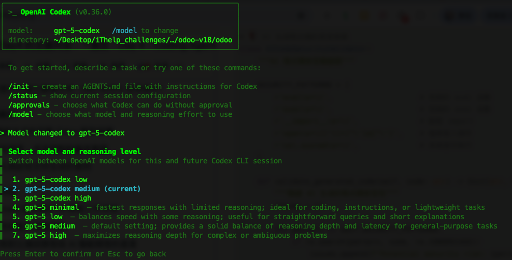Click the /model to change hint in header
Image resolution: width=512 pixels, height=260 pixels.
145,30
